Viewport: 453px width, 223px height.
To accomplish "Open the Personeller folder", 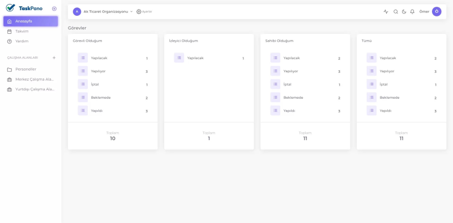I will pyautogui.click(x=31, y=69).
